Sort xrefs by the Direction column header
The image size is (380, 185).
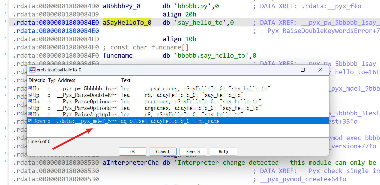click(37, 80)
